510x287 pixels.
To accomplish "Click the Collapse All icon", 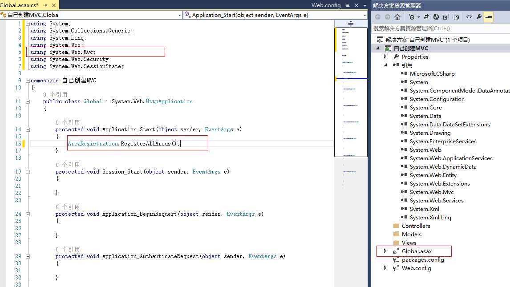I will tap(446, 17).
